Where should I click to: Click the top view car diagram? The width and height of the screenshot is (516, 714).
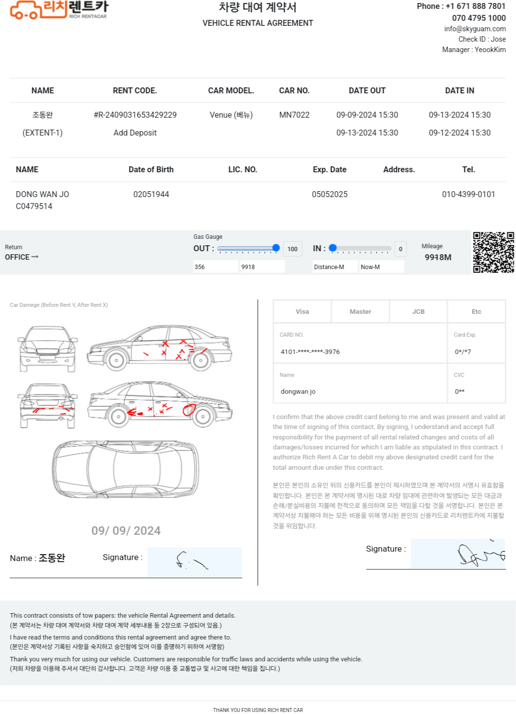tap(126, 469)
